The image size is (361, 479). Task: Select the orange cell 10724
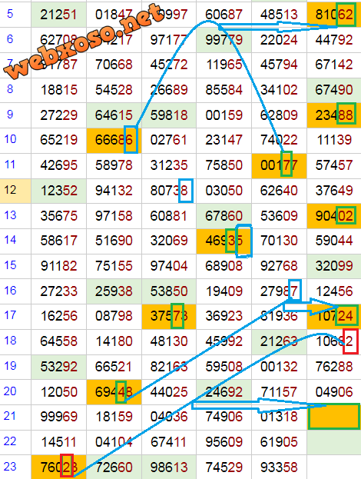tap(334, 316)
